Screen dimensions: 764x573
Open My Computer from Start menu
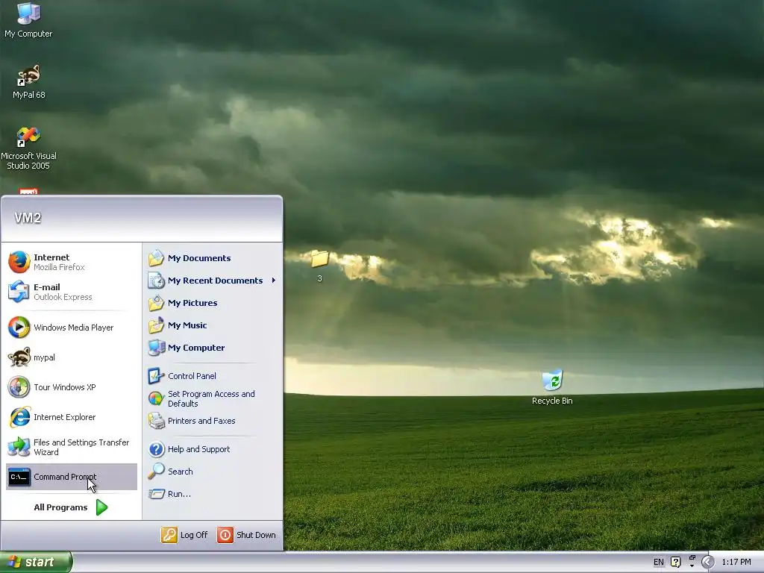tap(213, 348)
